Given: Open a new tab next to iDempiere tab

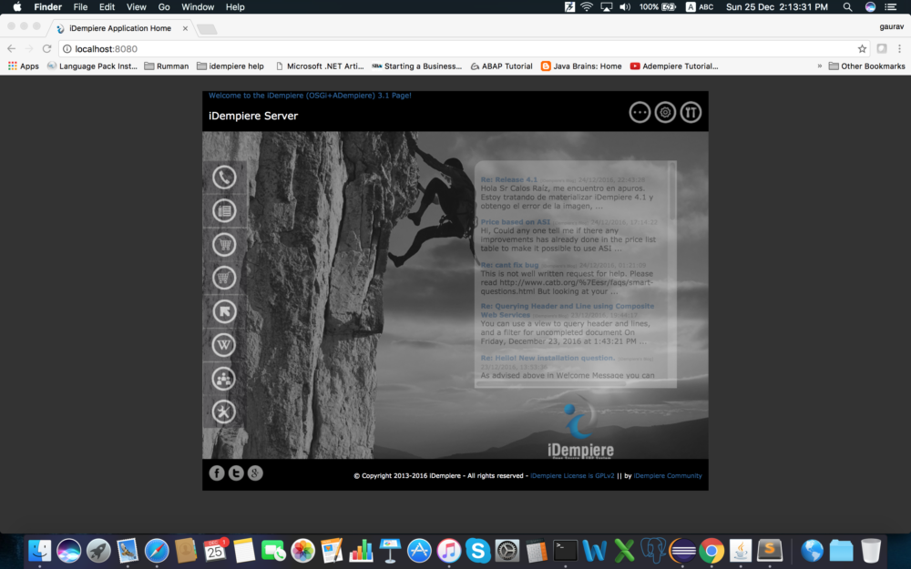Looking at the screenshot, I should [207, 29].
